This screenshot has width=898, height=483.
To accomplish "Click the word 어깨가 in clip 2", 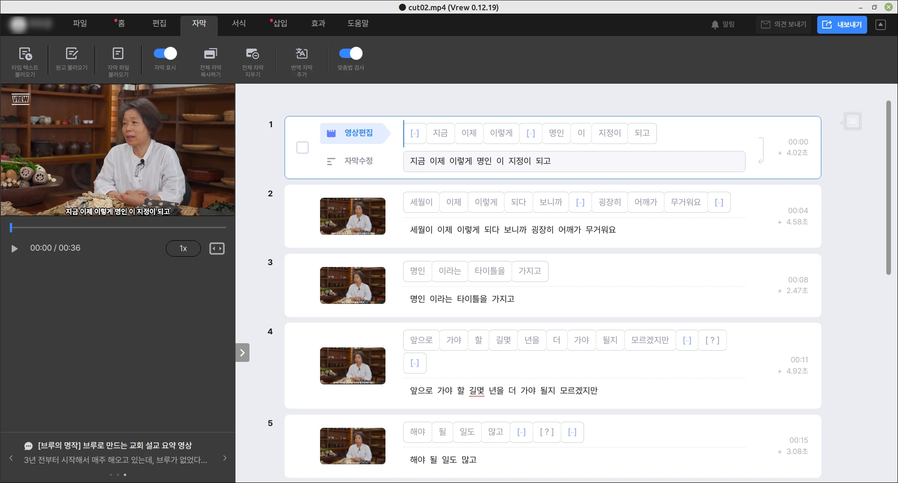I will pos(646,202).
